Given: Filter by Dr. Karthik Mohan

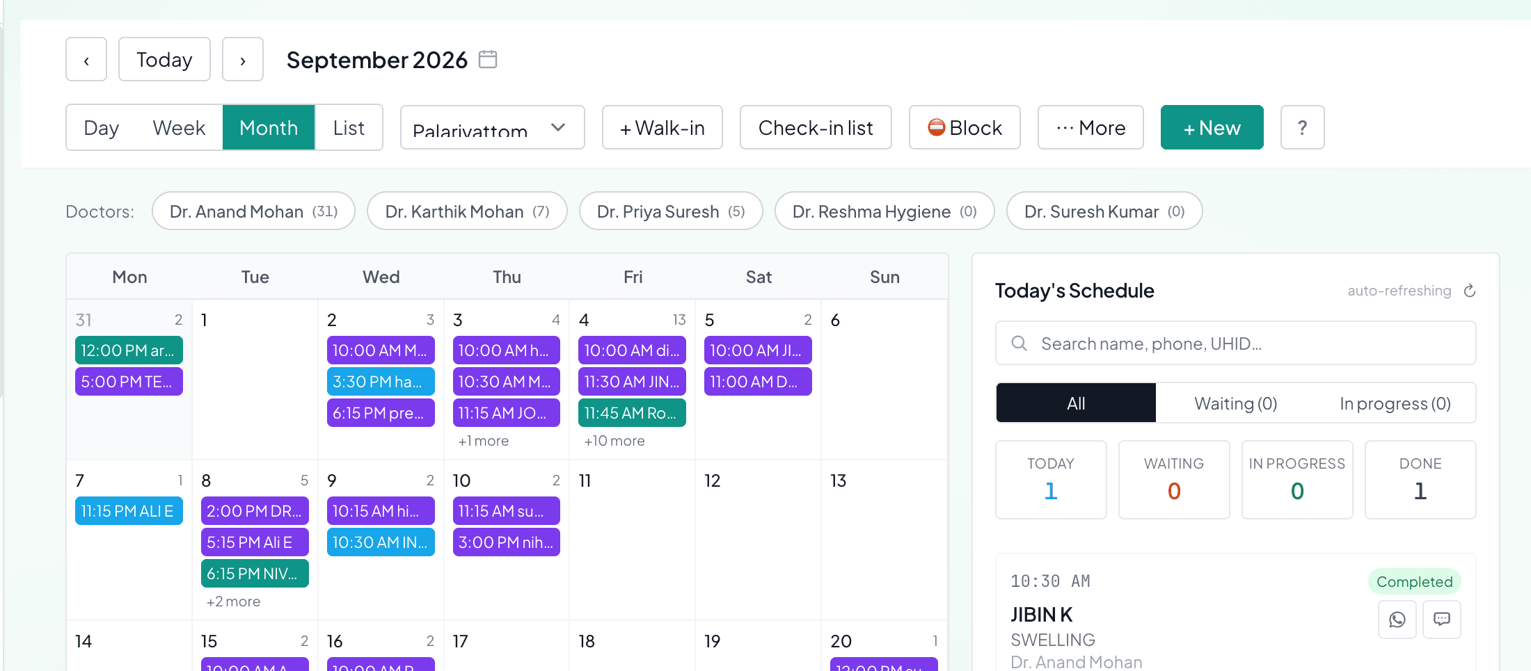Looking at the screenshot, I should pyautogui.click(x=467, y=211).
